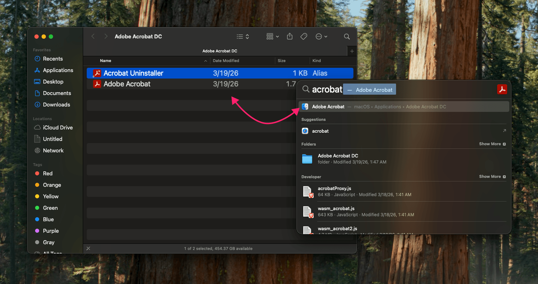Image resolution: width=538 pixels, height=284 pixels.
Task: Click the arrow beside the acrobat suggestion
Action: pos(504,131)
